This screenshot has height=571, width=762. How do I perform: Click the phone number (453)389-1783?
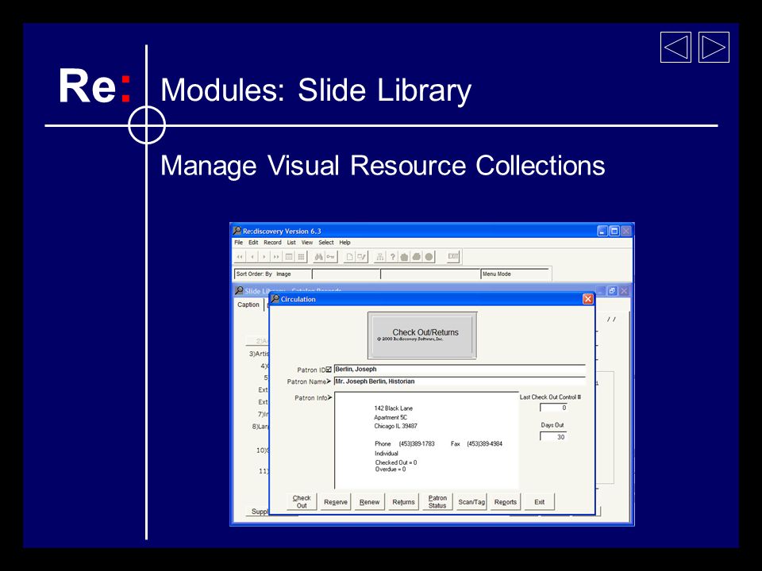click(x=417, y=443)
